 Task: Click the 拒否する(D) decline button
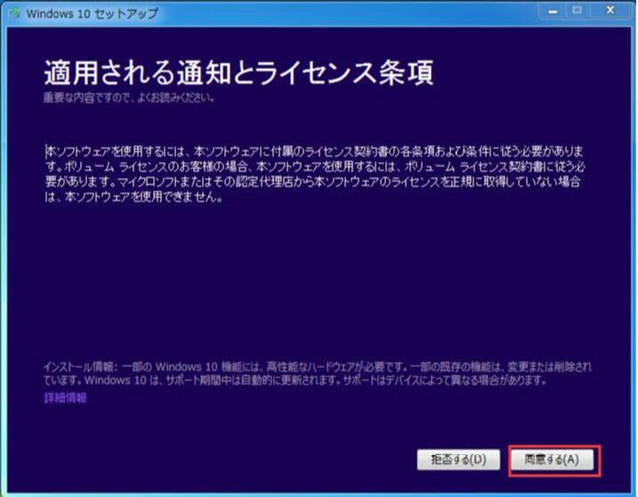click(458, 460)
